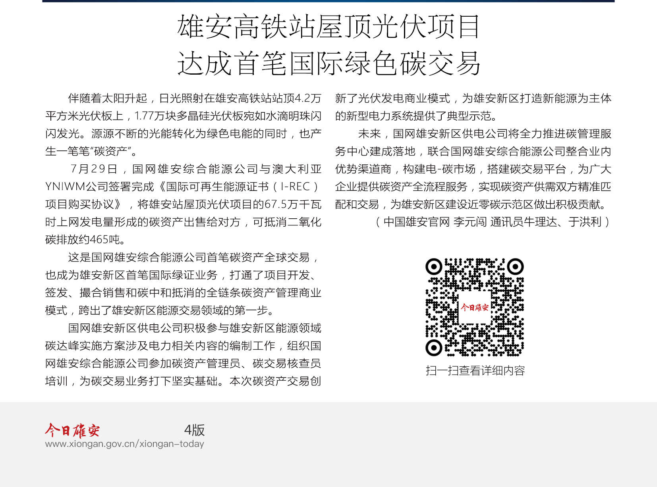Click the text 为碳交易业务打下坚实基础

coord(149,381)
